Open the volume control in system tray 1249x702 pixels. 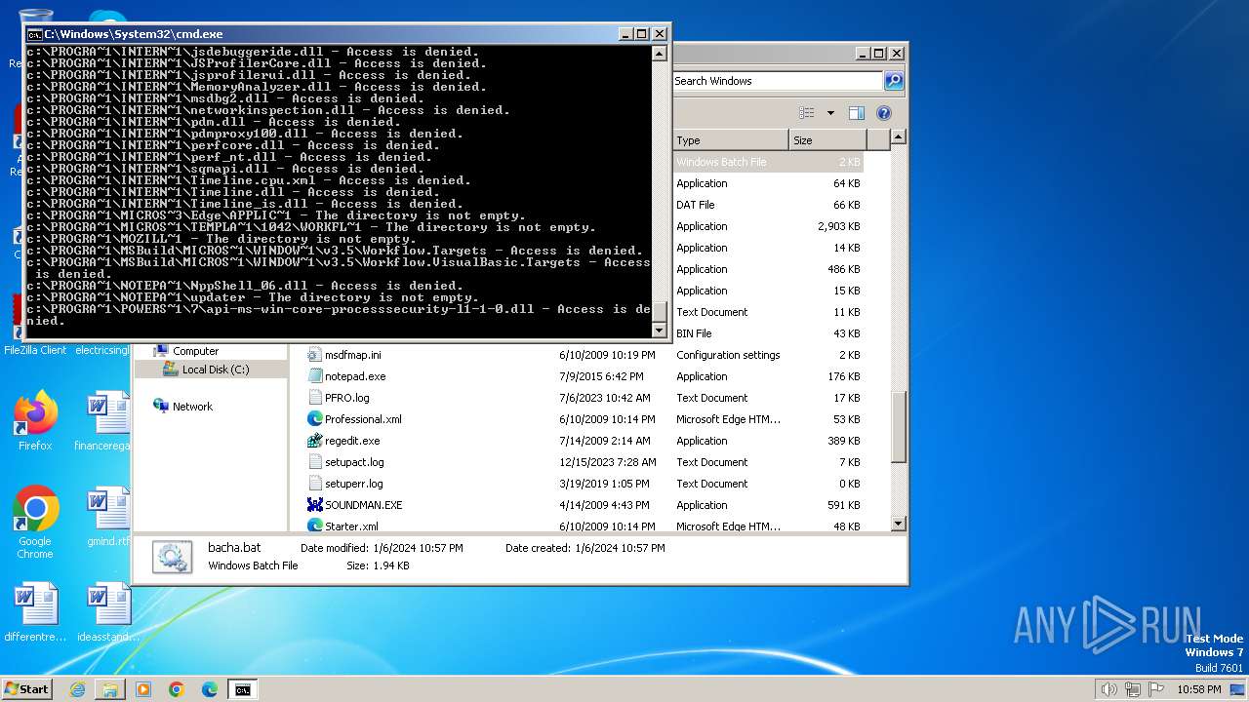pyautogui.click(x=1109, y=689)
